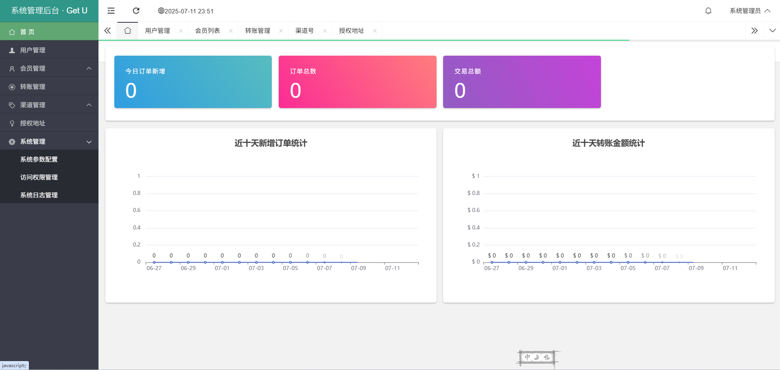Switch to the 会员列表 tab
The height and width of the screenshot is (370, 780).
[208, 31]
